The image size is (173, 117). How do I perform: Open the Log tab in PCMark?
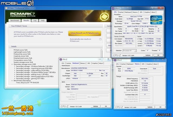35,20
